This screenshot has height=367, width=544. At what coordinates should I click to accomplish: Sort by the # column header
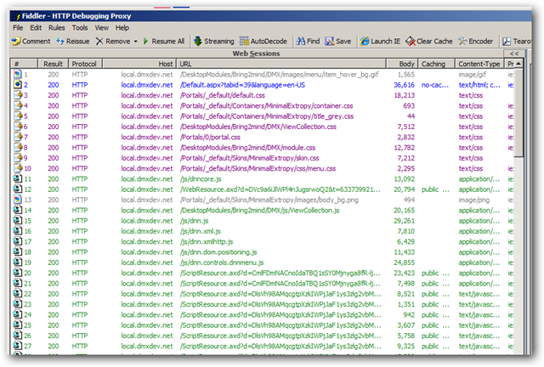click(24, 64)
